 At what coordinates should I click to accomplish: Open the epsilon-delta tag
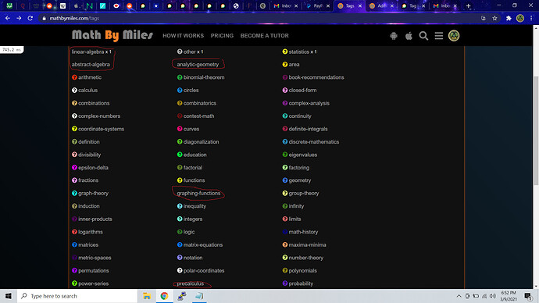tap(93, 168)
